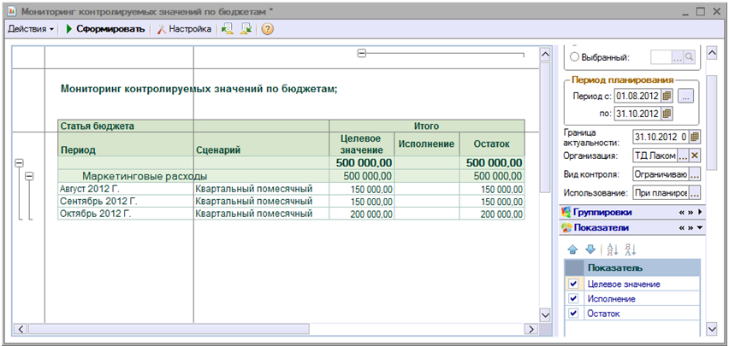Screen dimensions: 729x346
Task: Collapse the Маркетинговые расходы row group
Action: click(30, 176)
